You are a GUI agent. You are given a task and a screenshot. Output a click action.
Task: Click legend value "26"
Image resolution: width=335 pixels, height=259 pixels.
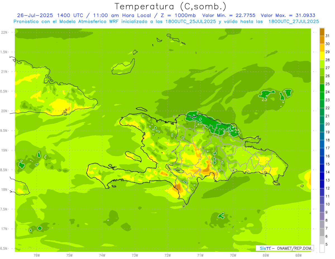tap(328, 76)
